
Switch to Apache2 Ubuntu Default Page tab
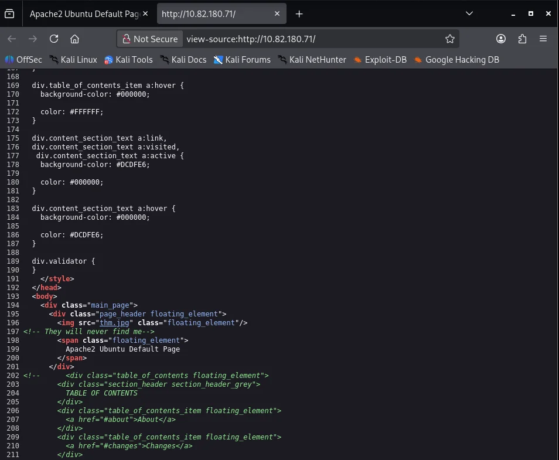tap(85, 14)
